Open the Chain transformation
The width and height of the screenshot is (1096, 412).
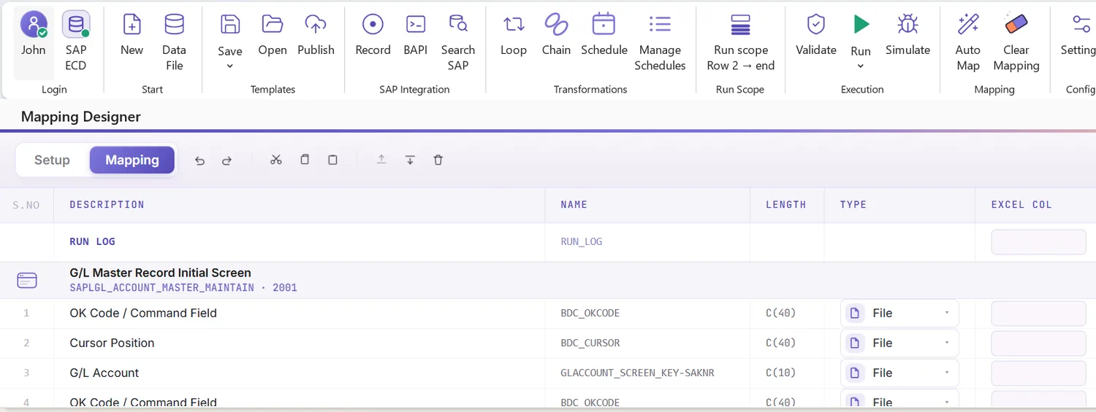pos(556,34)
